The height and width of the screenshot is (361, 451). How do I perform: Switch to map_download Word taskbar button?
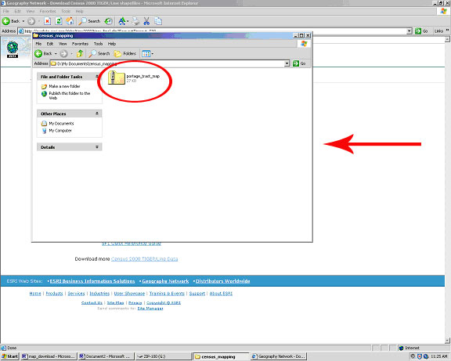49,356
